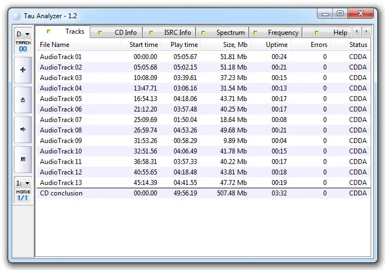The width and height of the screenshot is (385, 270).
Task: Maximize the Tau Analyzer window
Action: (340, 14)
